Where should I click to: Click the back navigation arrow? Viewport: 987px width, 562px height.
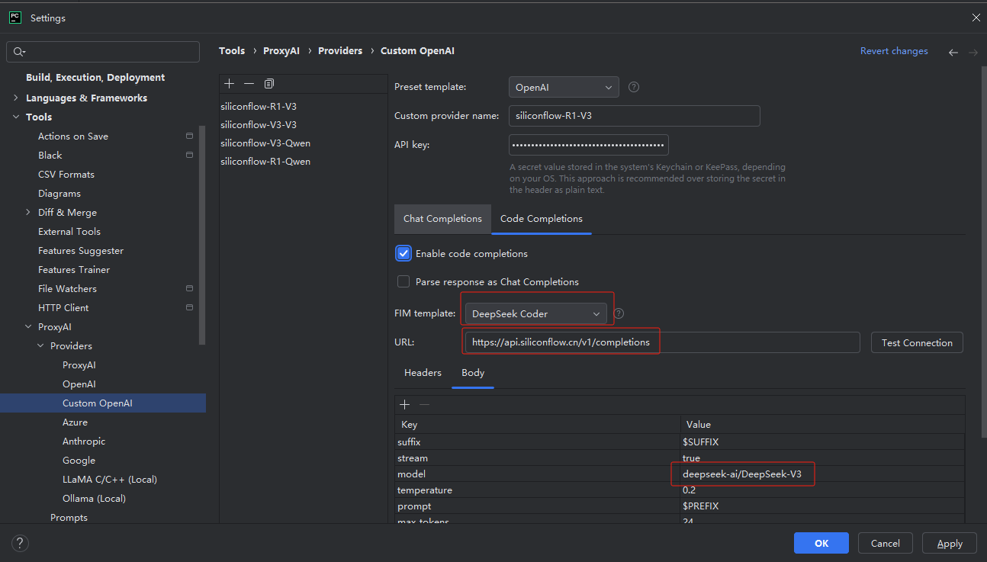pyautogui.click(x=953, y=52)
